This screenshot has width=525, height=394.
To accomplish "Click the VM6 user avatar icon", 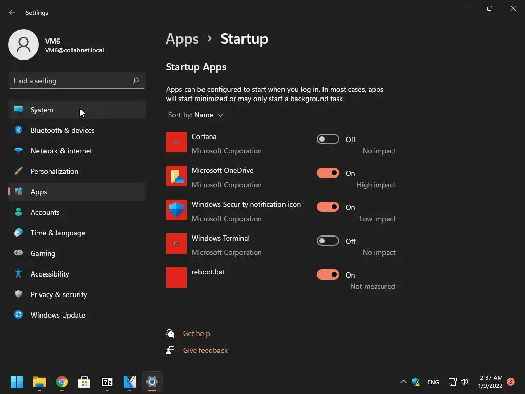I will 24,45.
